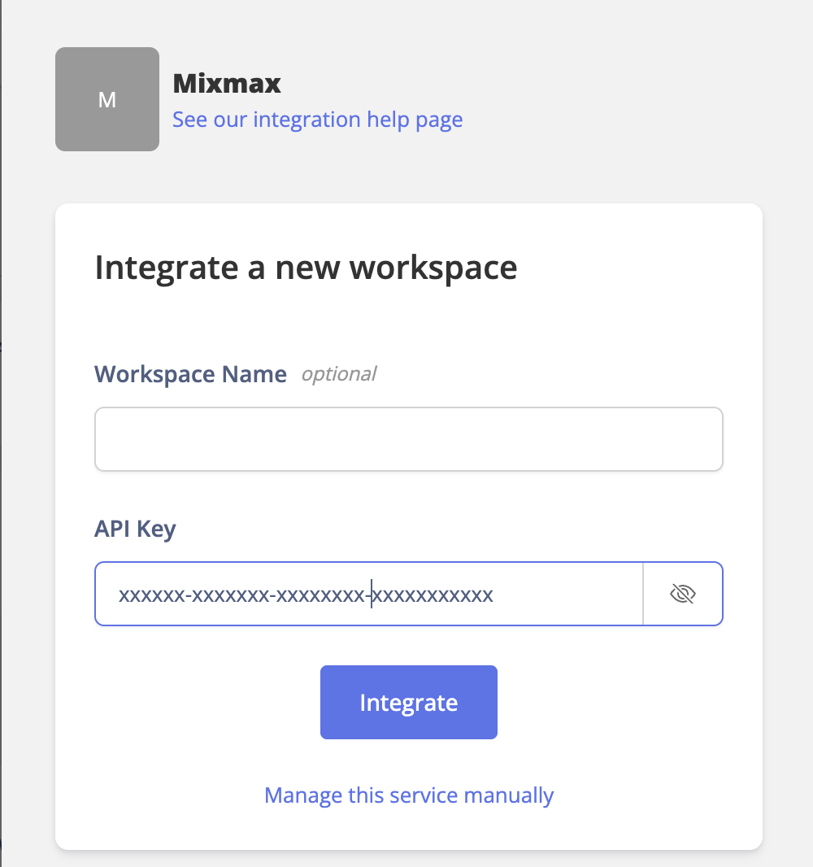Click the Workspace Name label
The width and height of the screenshot is (813, 867).
191,374
